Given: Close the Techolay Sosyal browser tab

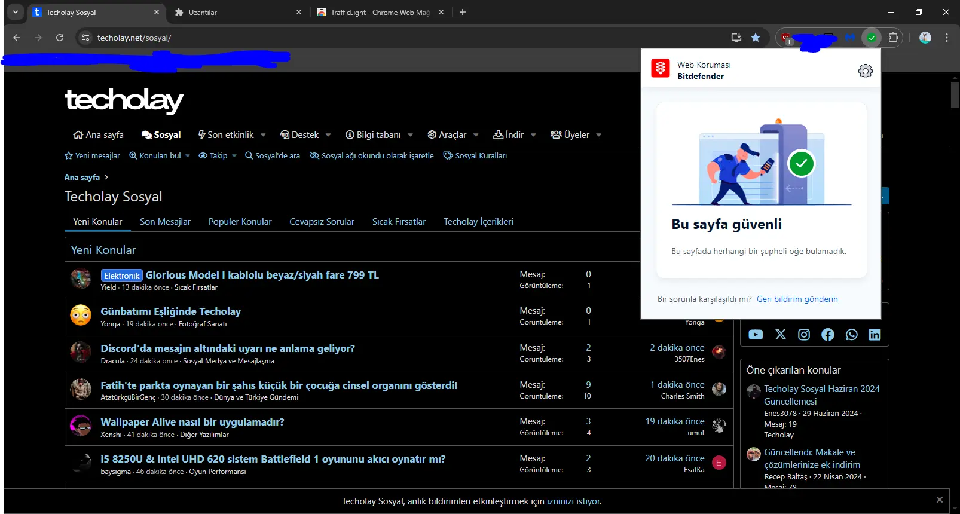Looking at the screenshot, I should [x=157, y=12].
